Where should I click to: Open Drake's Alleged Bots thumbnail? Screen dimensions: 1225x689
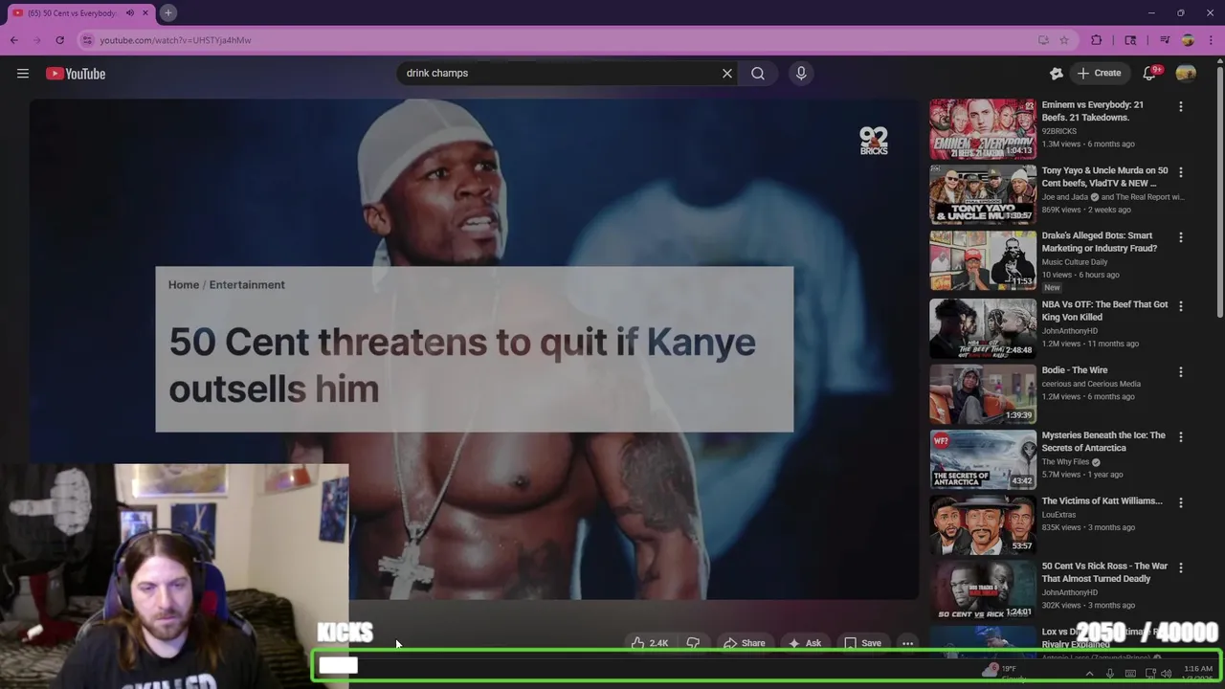tap(983, 259)
